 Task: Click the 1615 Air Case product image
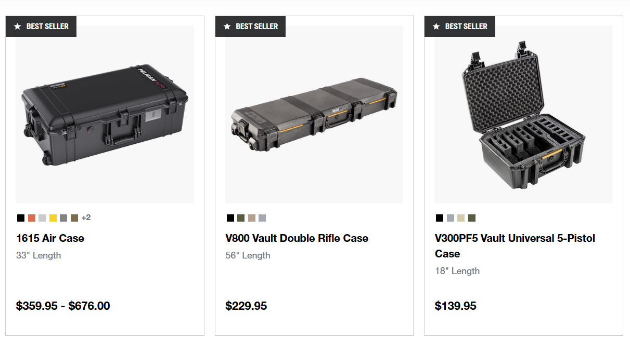[x=105, y=114]
